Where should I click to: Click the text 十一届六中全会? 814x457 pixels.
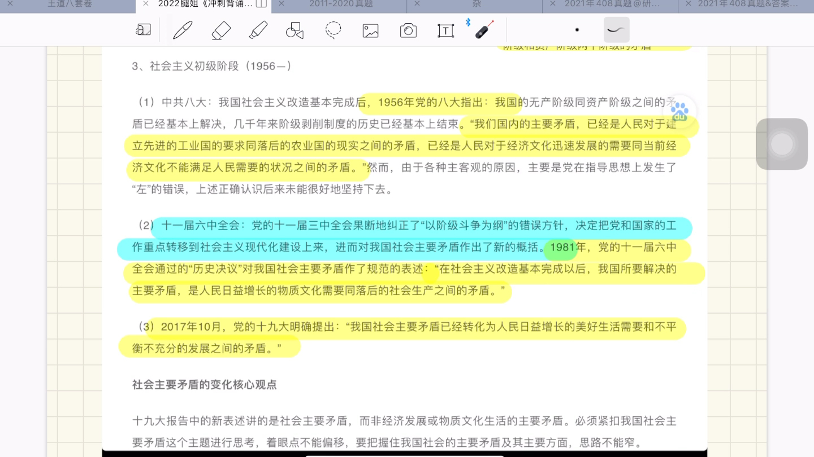click(x=201, y=226)
